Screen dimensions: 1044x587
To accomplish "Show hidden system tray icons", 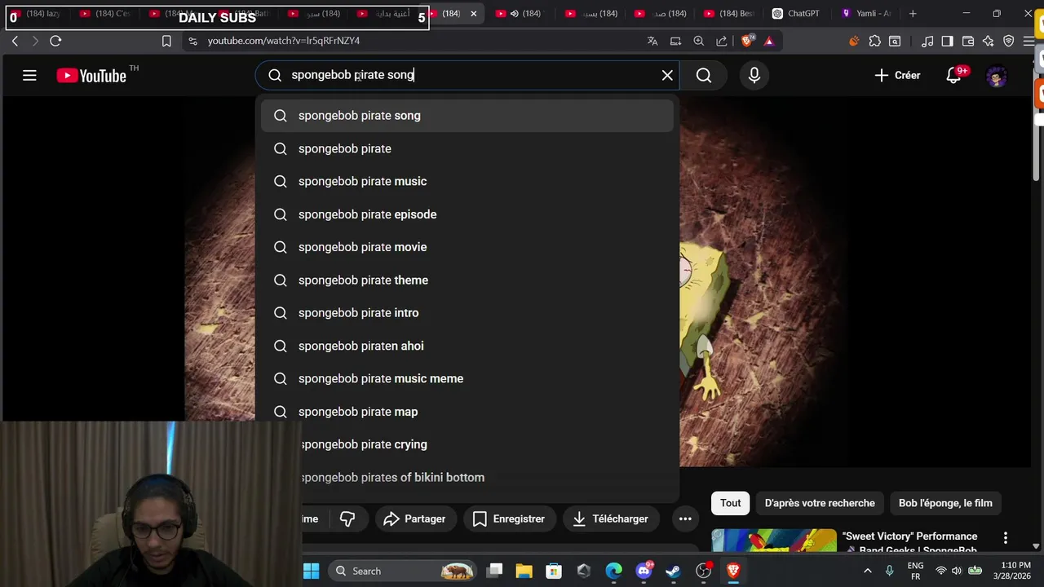I will point(867,571).
